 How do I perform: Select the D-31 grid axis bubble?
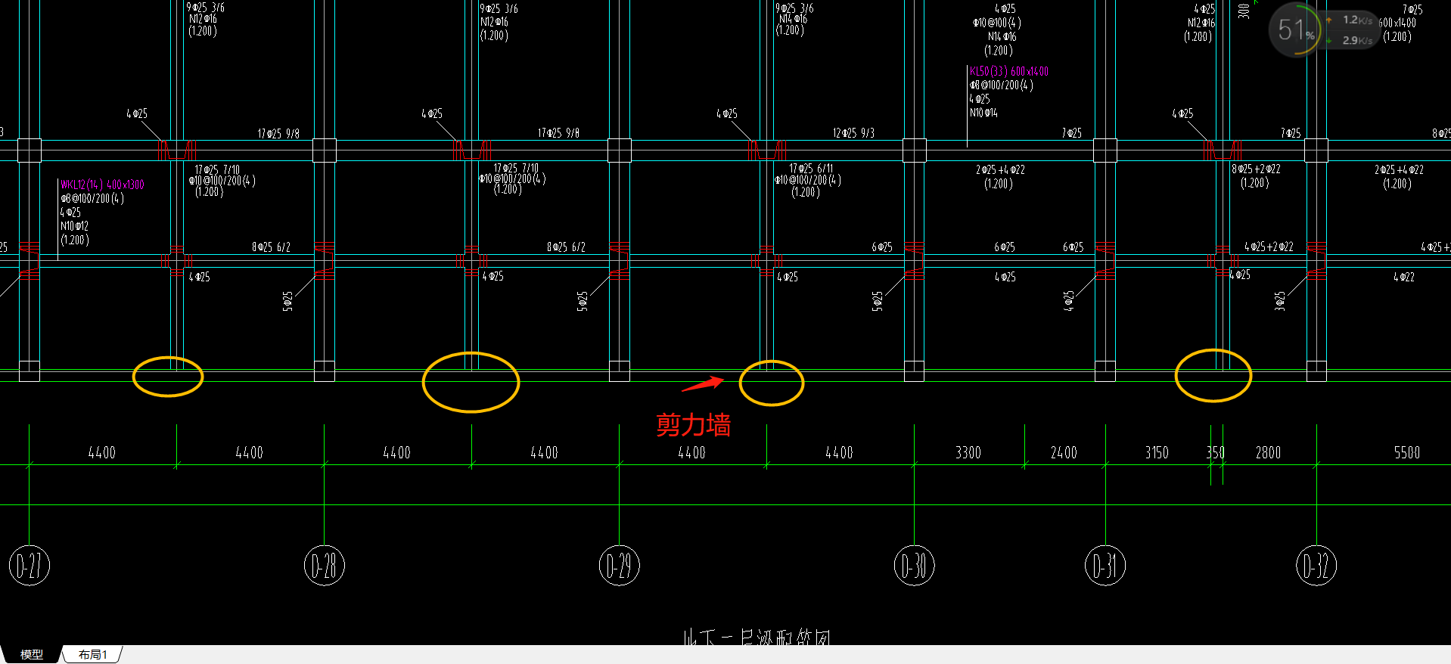(x=1105, y=565)
